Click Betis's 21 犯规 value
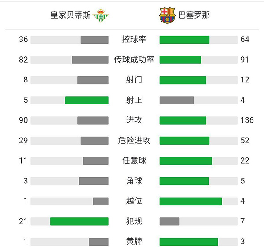Screen dimensions: 264x250 pyautogui.click(x=23, y=221)
